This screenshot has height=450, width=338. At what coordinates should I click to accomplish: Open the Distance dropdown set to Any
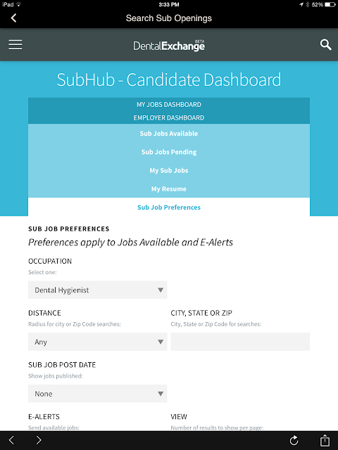pos(97,342)
